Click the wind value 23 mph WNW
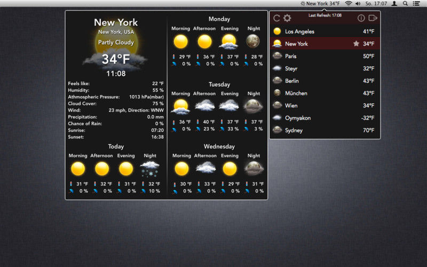Screen dimensions: 427x267 136,110
